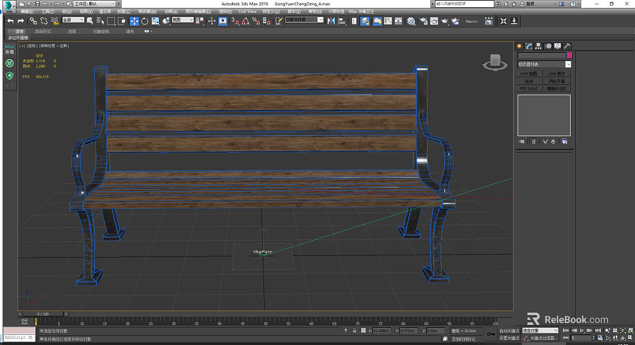635x345 pixels.
Task: Open the key filter 选定对象 dropdown
Action: (x=540, y=330)
